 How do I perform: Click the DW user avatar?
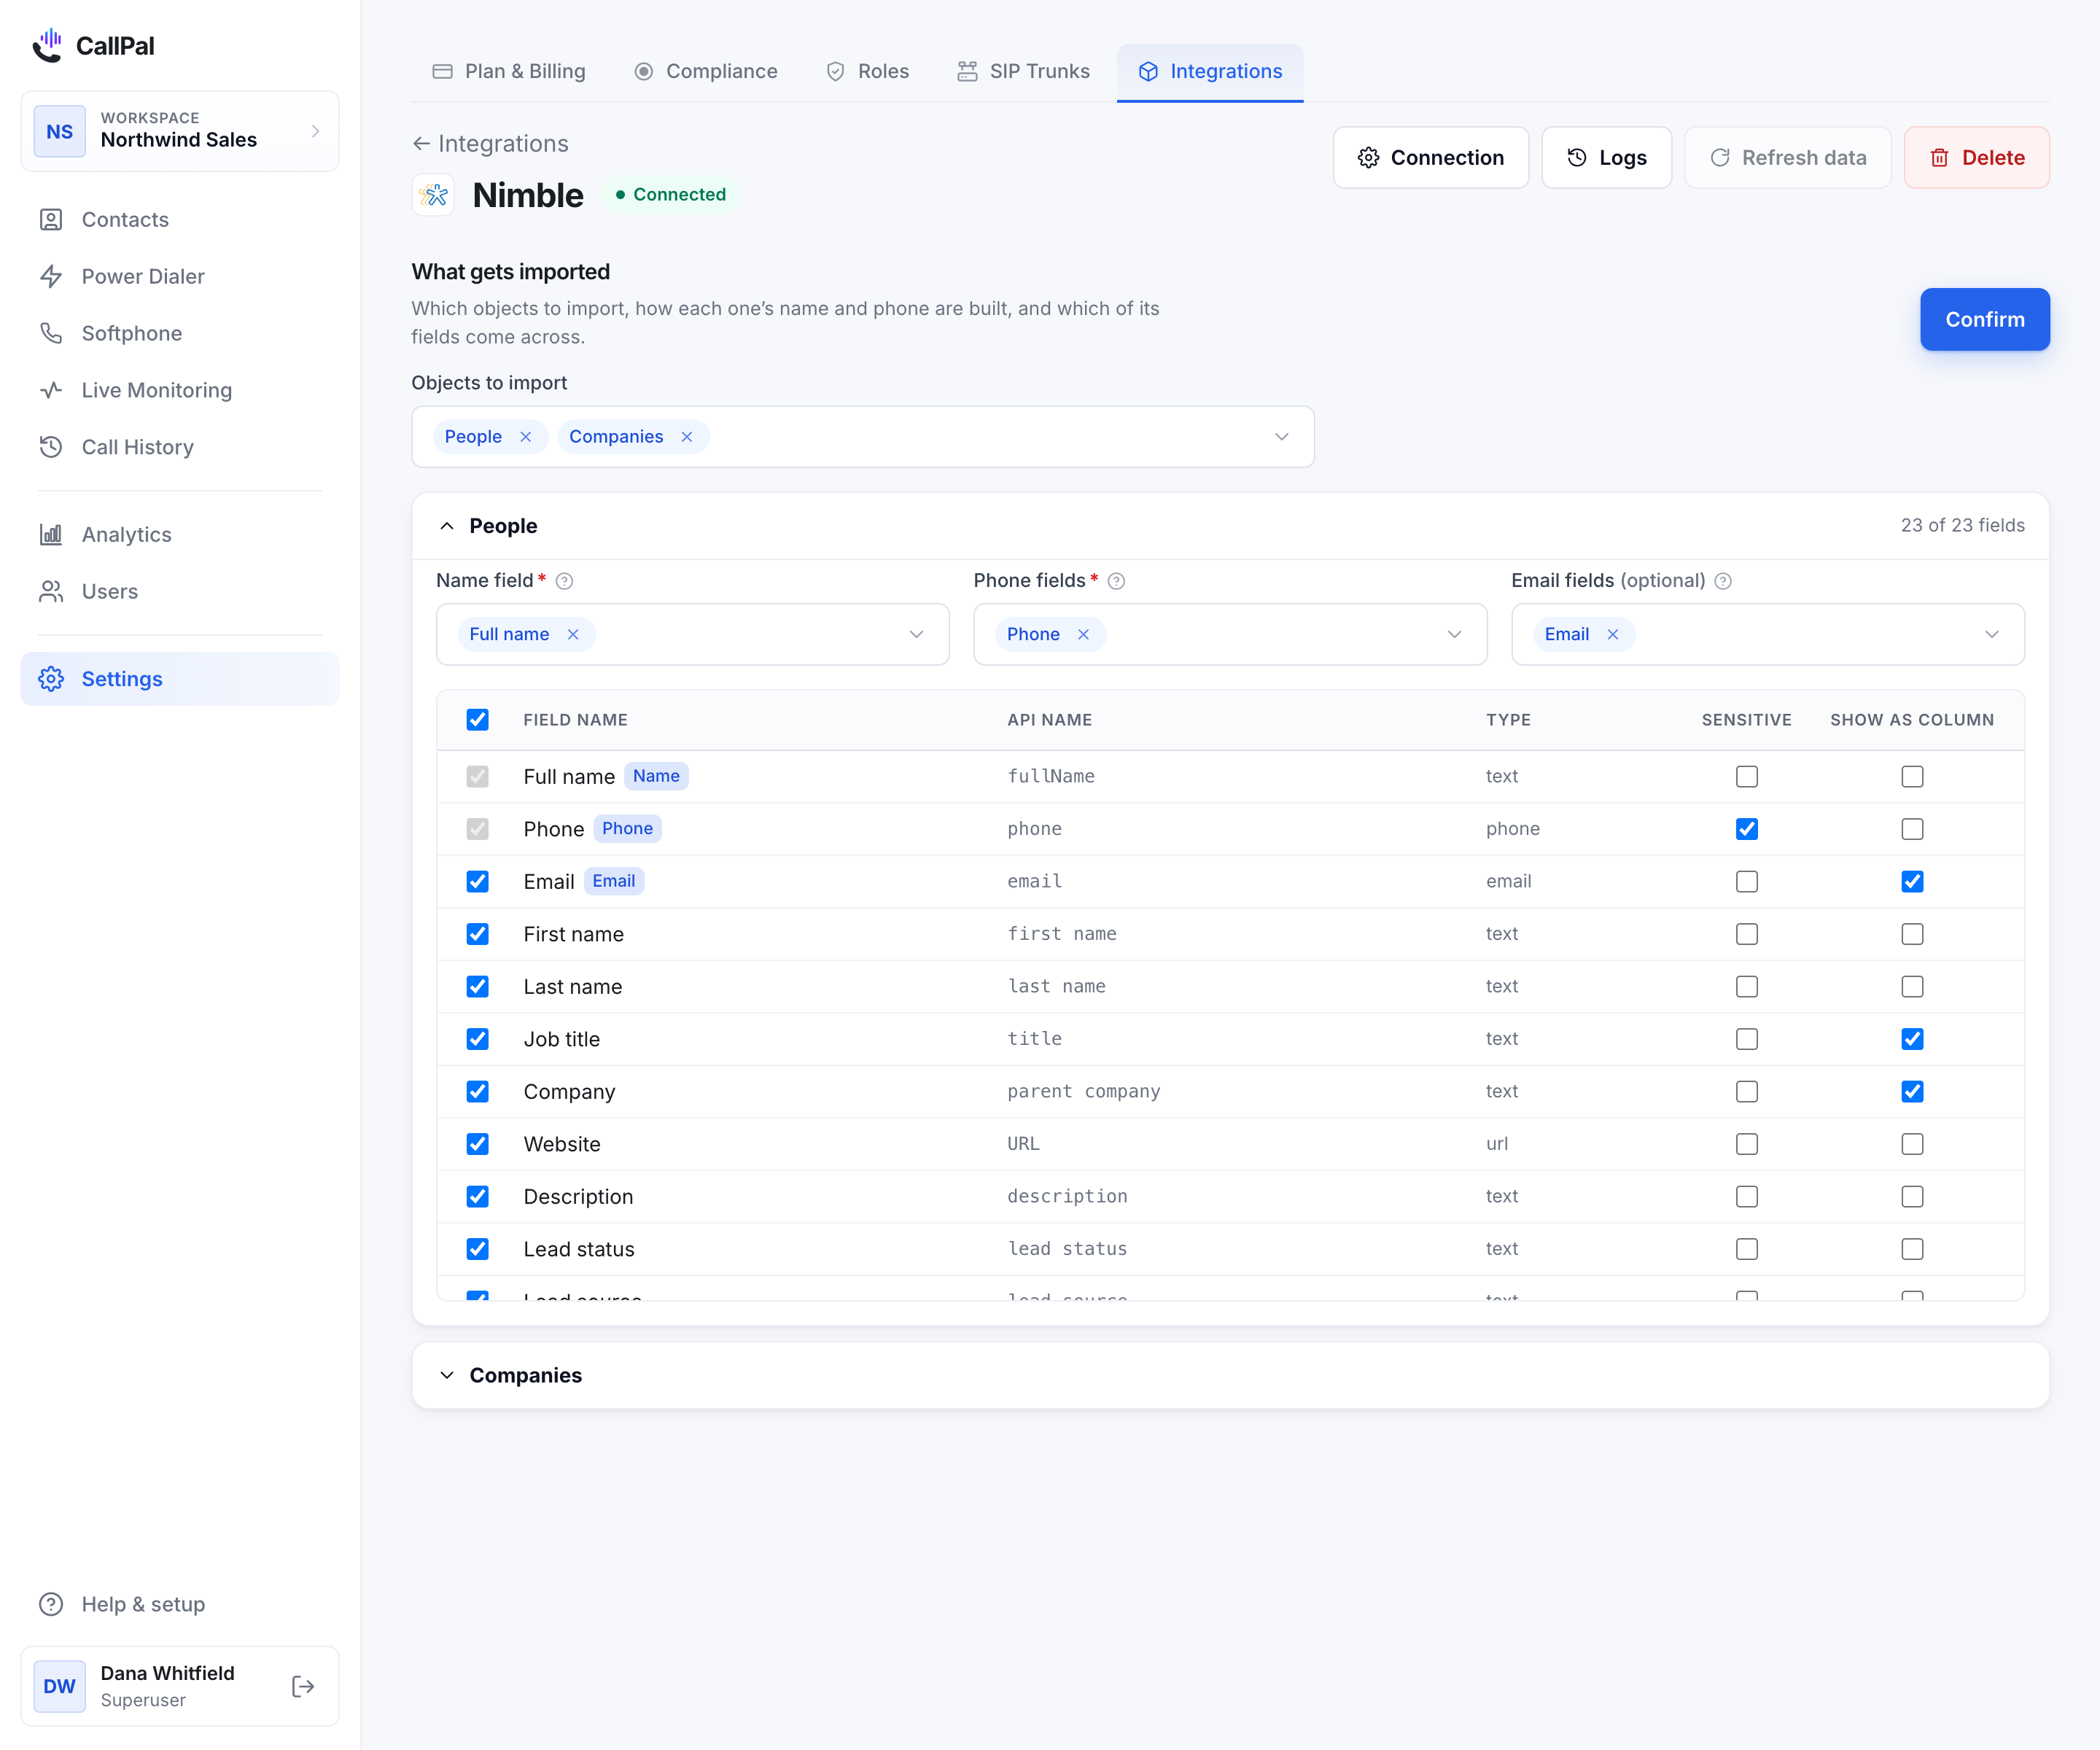point(59,1686)
